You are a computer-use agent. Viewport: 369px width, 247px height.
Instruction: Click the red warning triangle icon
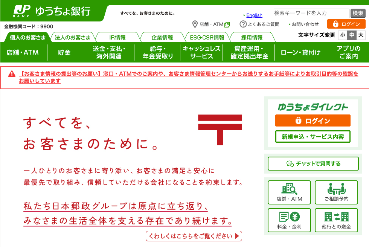(x=12, y=74)
